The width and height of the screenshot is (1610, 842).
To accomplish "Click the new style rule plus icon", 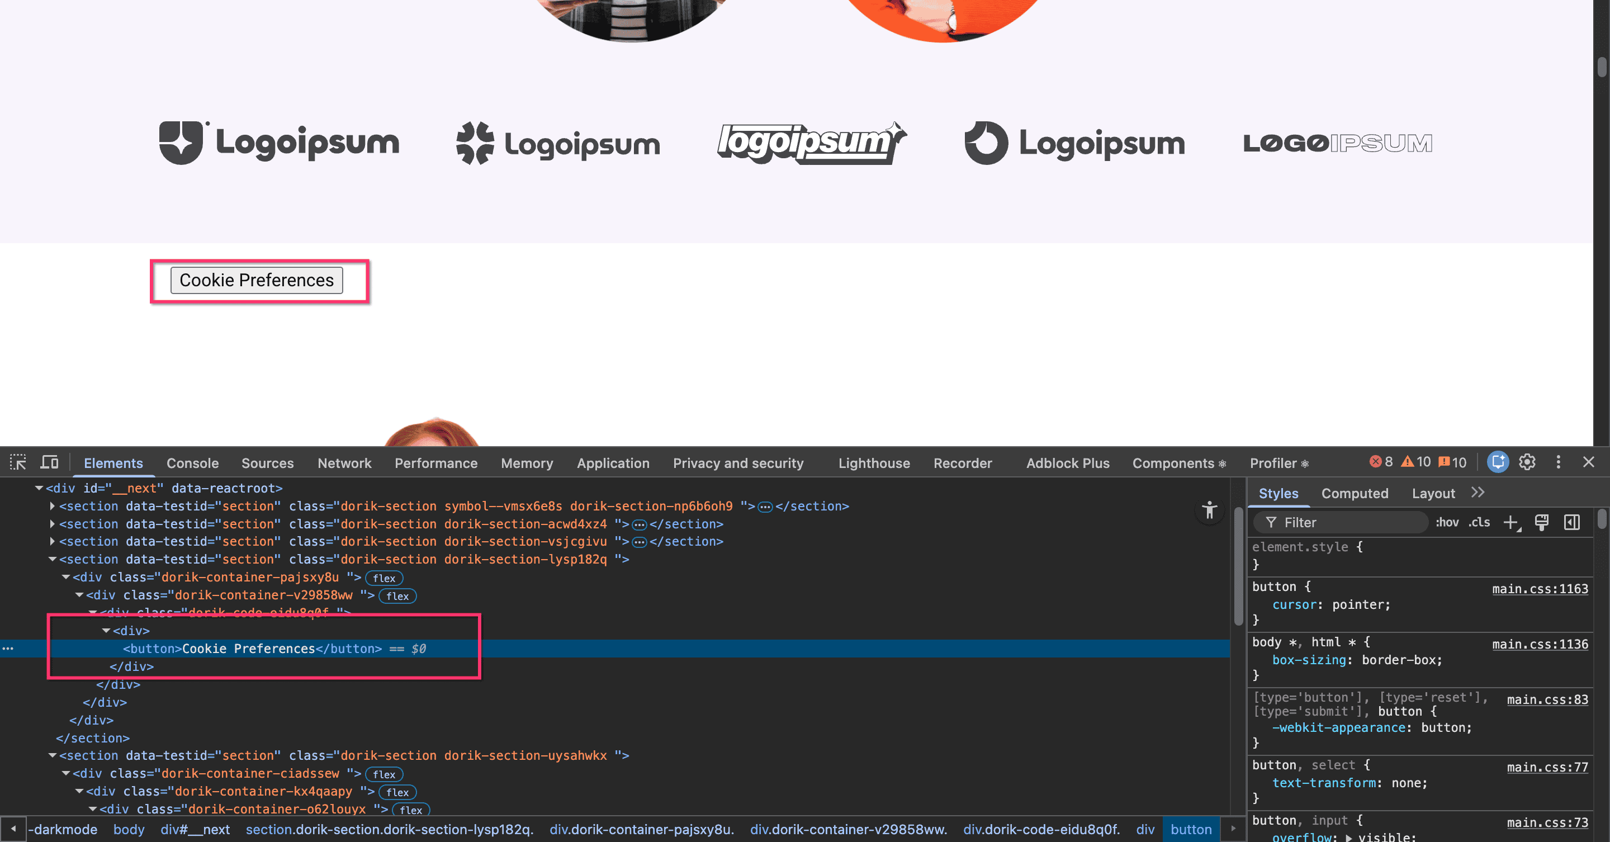I will (x=1510, y=523).
